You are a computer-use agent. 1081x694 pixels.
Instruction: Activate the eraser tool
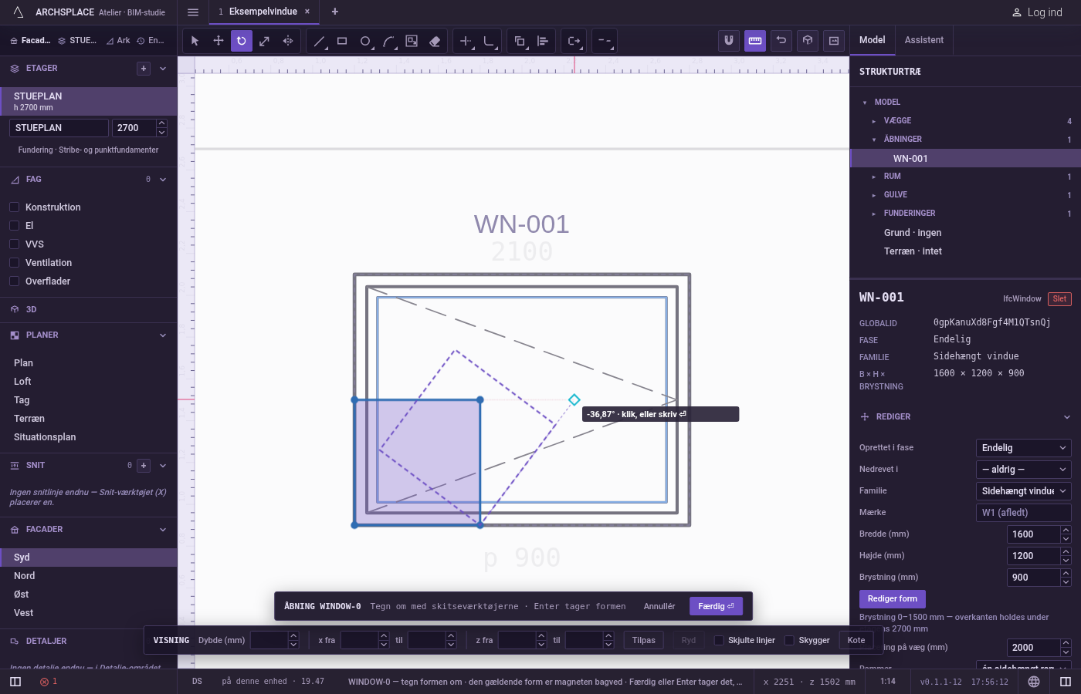coord(435,41)
